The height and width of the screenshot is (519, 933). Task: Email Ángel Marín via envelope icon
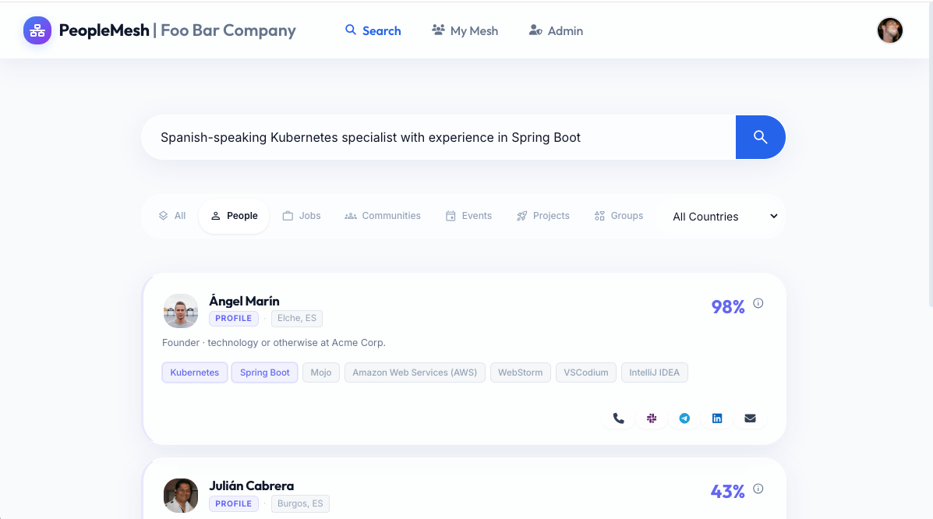[x=751, y=418]
